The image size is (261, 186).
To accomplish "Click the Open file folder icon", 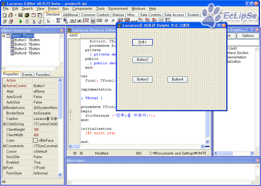I will [10, 15].
